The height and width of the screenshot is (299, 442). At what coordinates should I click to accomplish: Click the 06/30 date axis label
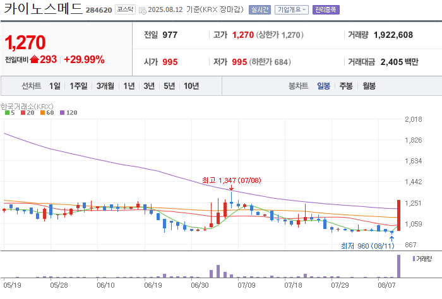[x=200, y=285]
